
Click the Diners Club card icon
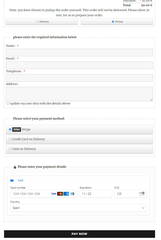tap(72, 194)
